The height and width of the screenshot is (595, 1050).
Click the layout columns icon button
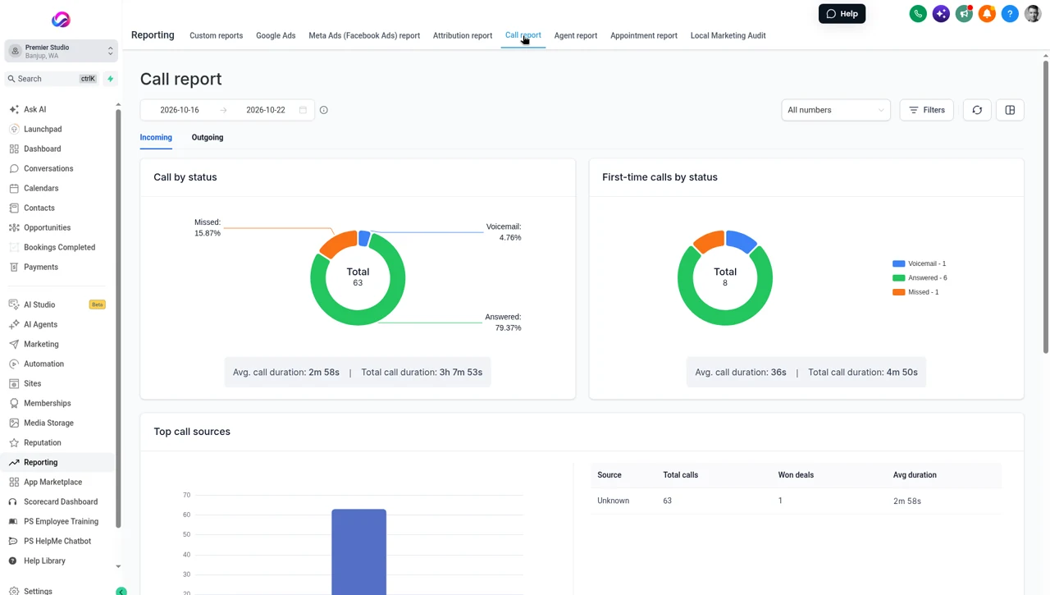pos(1010,110)
